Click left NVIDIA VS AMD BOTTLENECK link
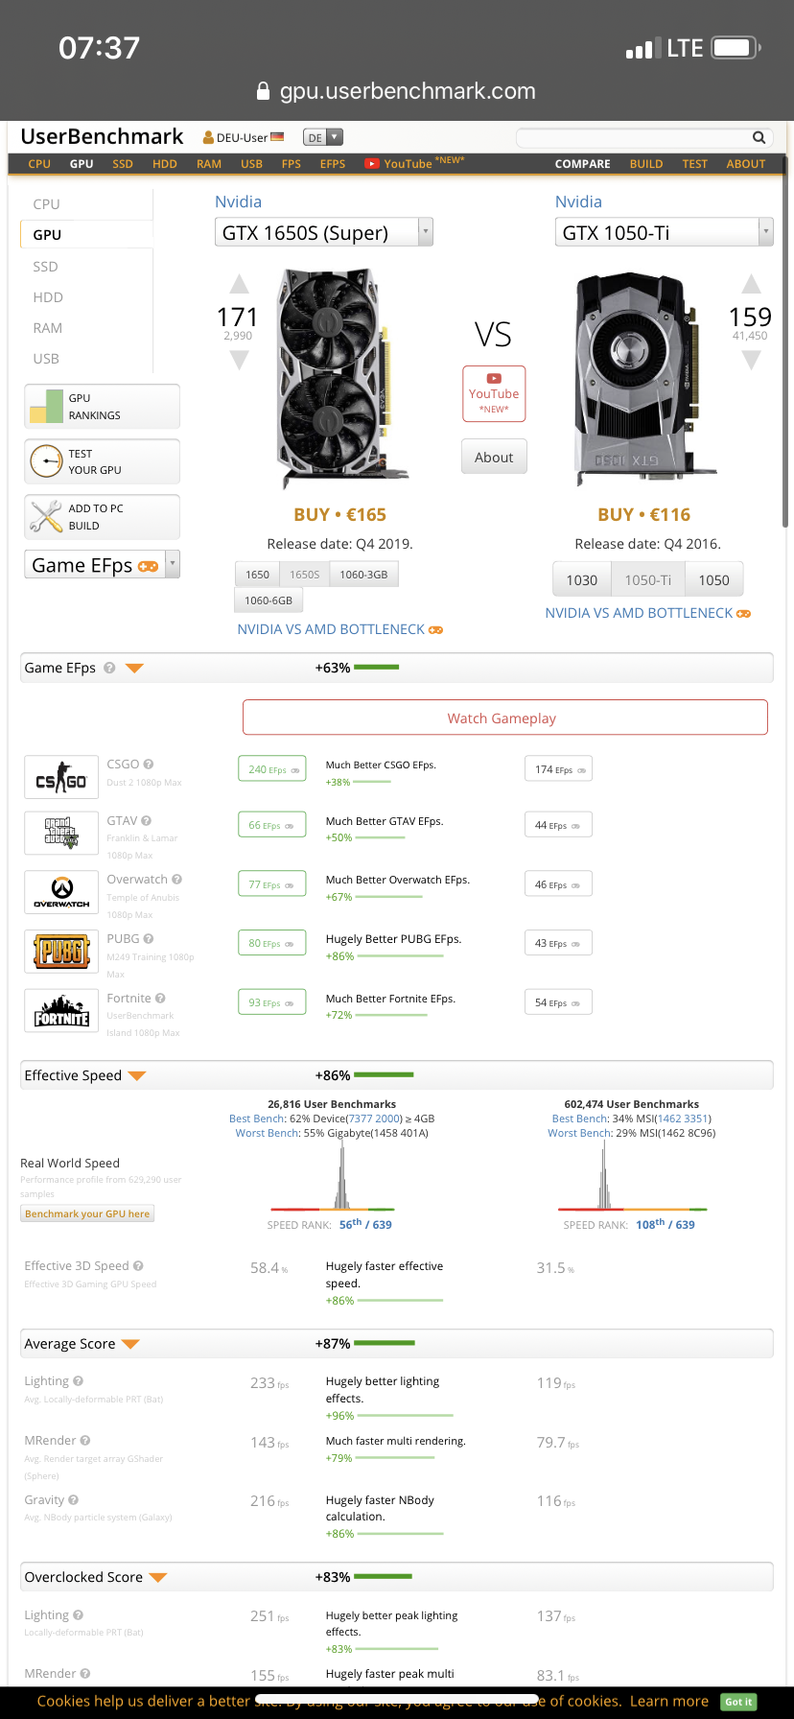Screen dimensions: 794x1719 click(x=340, y=629)
